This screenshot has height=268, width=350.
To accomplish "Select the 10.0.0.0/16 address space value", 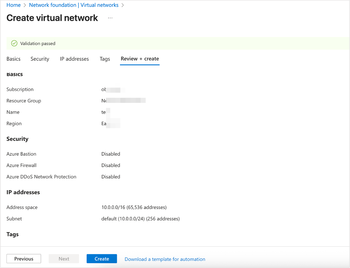I will pos(134,207).
